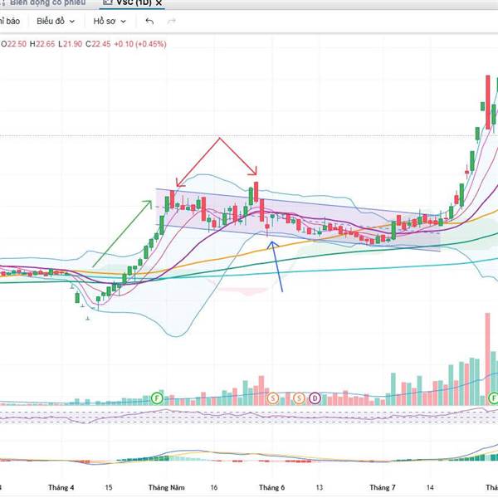Click the 16 date label after Tháng Năm
The width and height of the screenshot is (498, 498).
pyautogui.click(x=214, y=487)
